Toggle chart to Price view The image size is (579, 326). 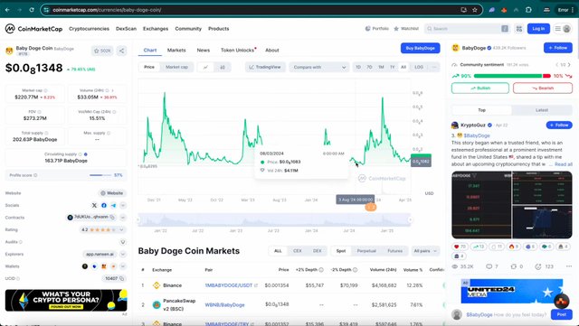149,67
